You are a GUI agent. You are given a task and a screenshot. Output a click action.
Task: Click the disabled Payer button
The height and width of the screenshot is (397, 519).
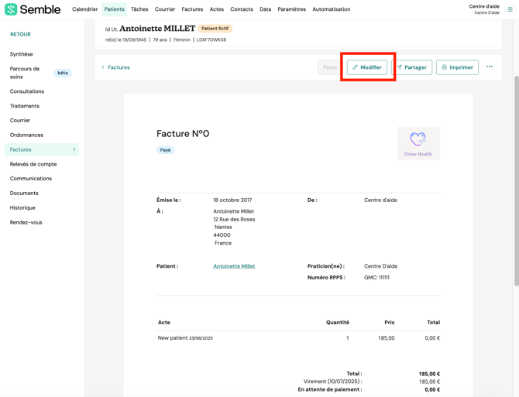pyautogui.click(x=330, y=67)
